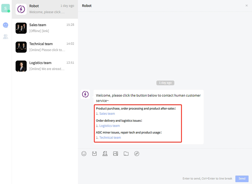This screenshot has width=252, height=184.
Task: Open the emoji picker in message toolbar
Action: click(x=84, y=154)
